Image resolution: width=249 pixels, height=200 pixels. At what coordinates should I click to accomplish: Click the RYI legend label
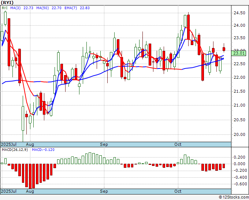point(5,8)
